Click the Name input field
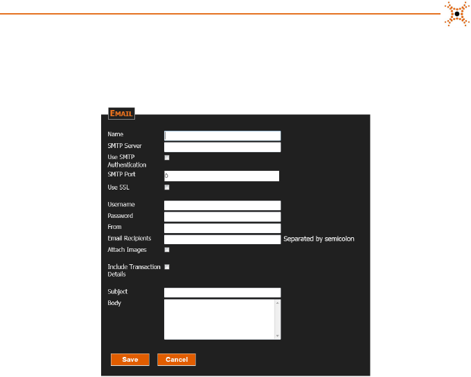This screenshot has height=377, width=471. coord(222,136)
